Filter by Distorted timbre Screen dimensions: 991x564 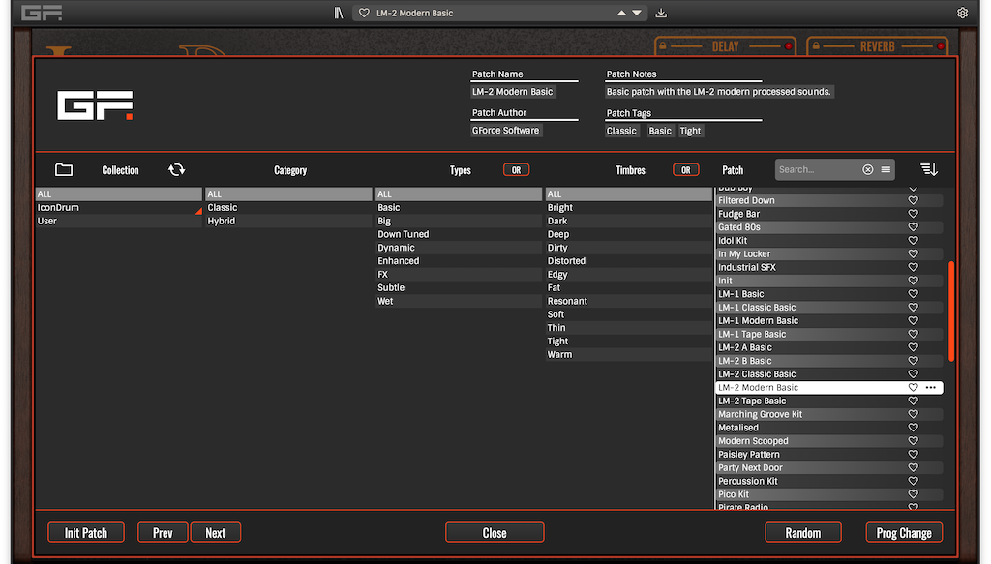tap(629, 261)
